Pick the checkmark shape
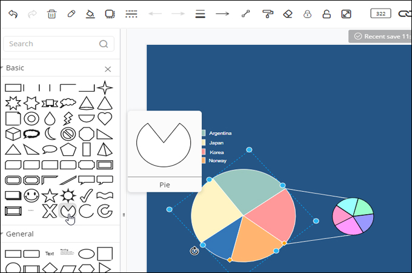412x273 pixels. (87, 195)
